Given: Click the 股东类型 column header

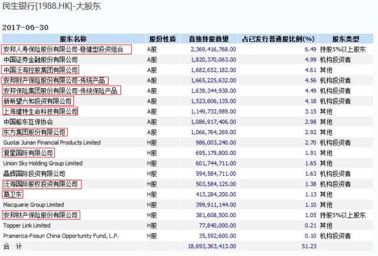Looking at the screenshot, I should pos(346,39).
